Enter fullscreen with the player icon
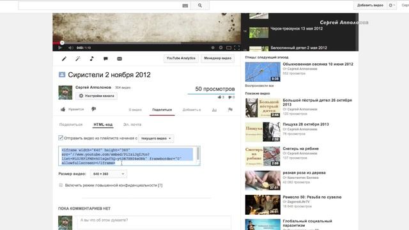This screenshot has width=409, height=230. (236, 48)
